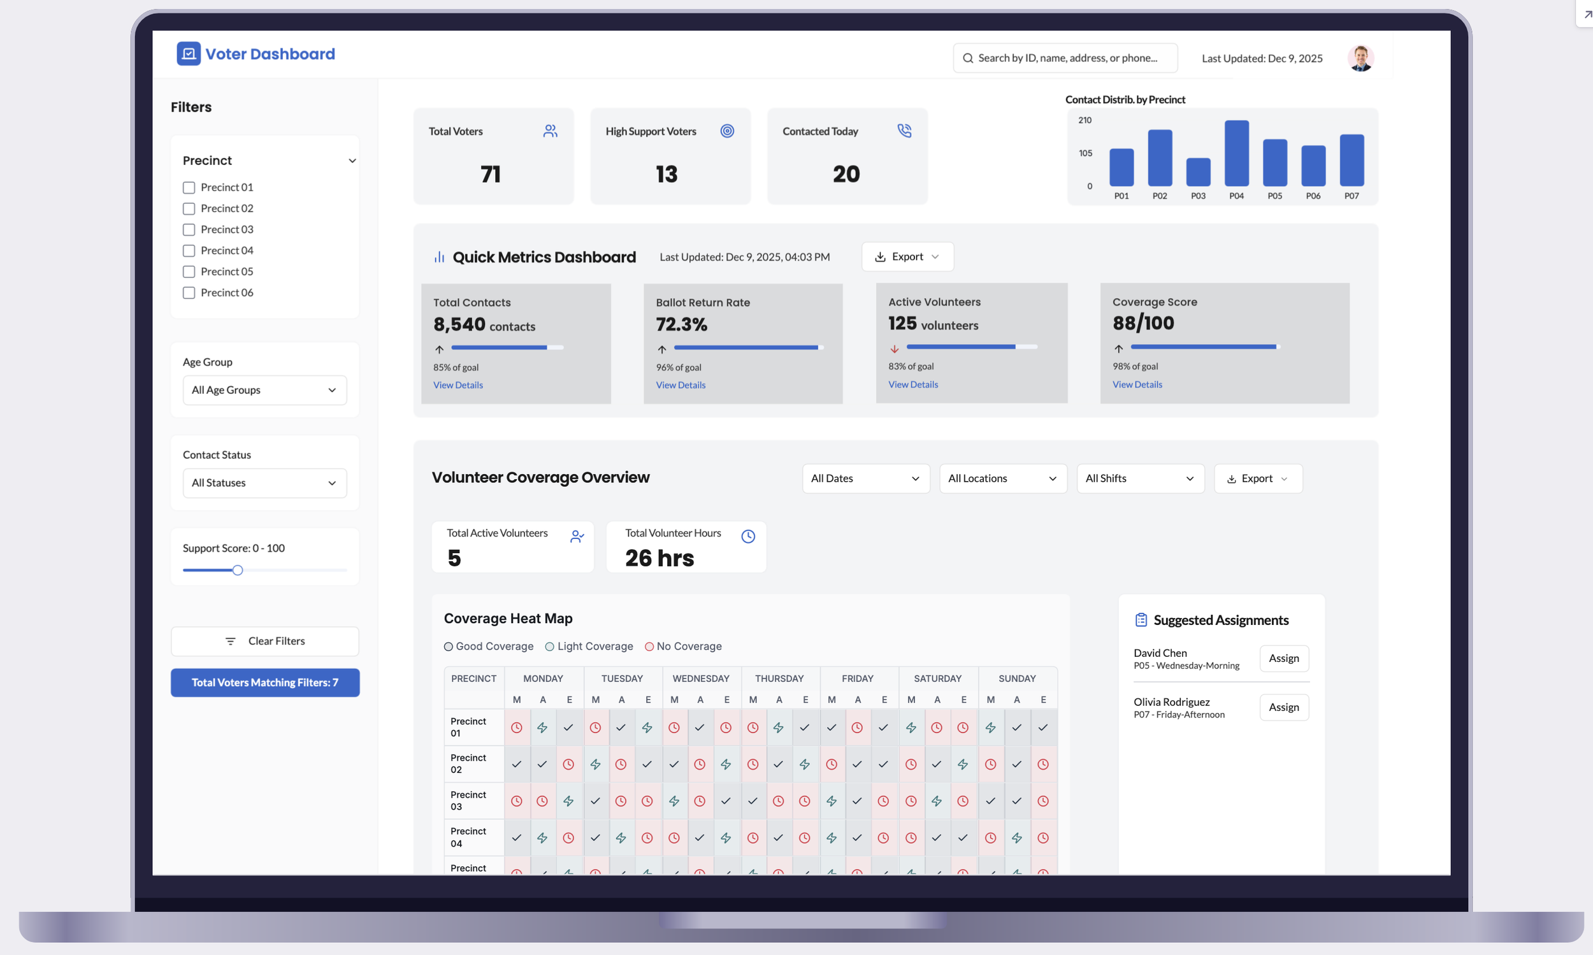Open the Quick Metrics Export dropdown

(x=907, y=257)
